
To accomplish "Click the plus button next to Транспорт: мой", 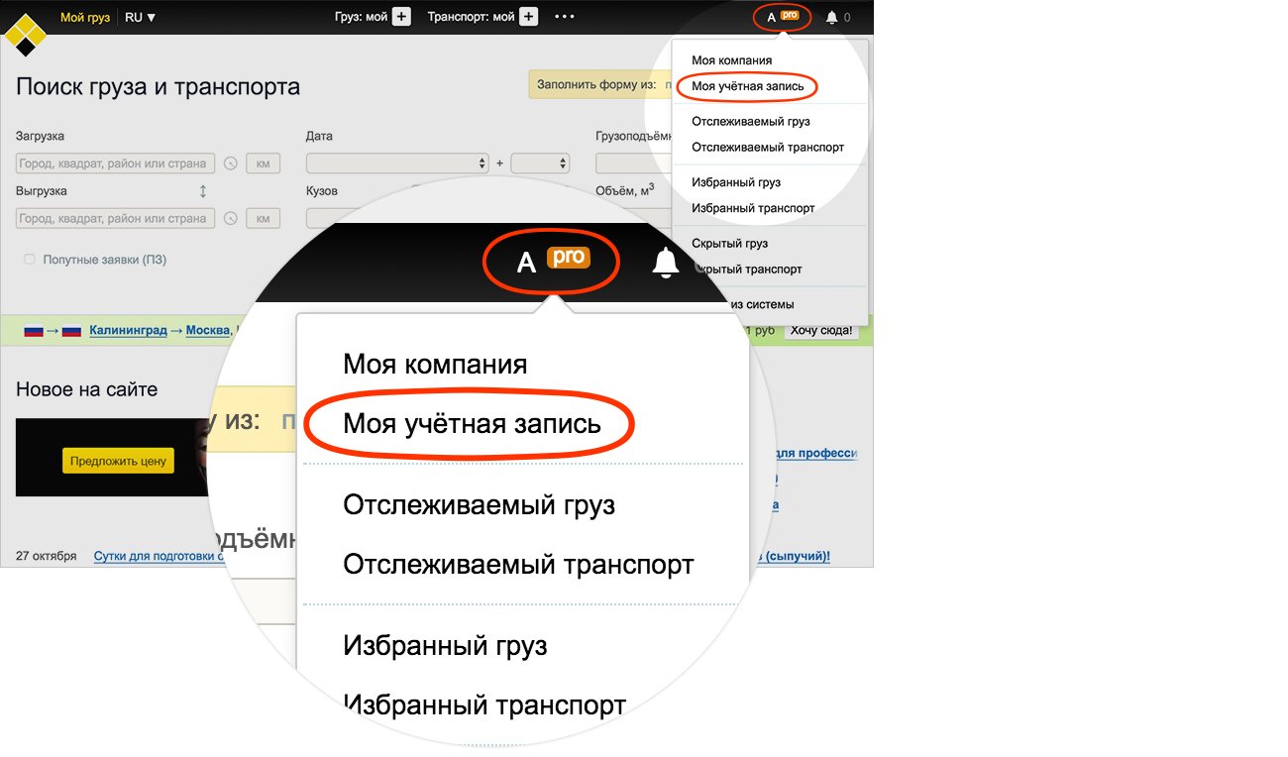I will click(528, 17).
